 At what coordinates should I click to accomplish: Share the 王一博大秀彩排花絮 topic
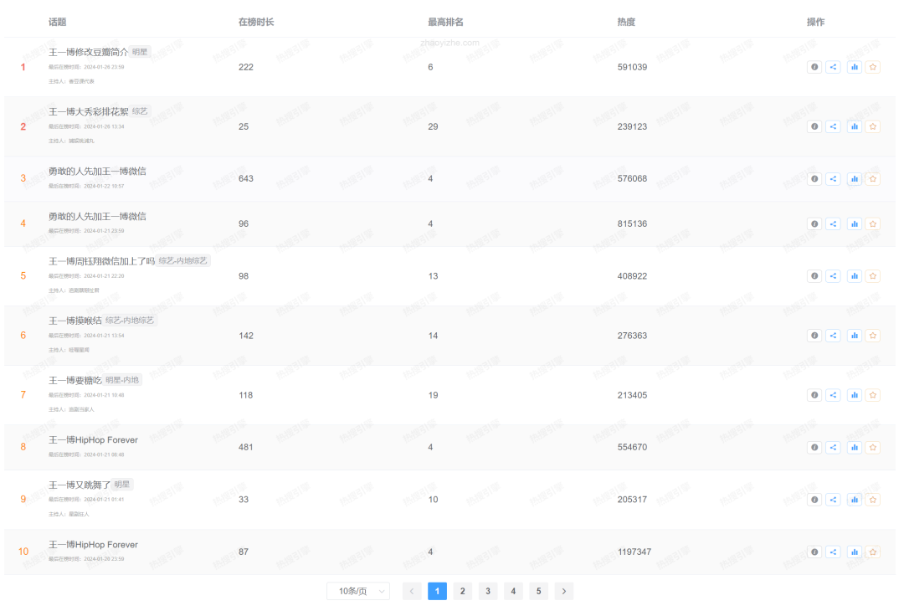(x=833, y=126)
